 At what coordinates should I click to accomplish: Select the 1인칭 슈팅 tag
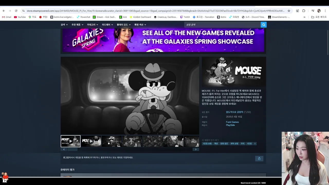(x=207, y=144)
